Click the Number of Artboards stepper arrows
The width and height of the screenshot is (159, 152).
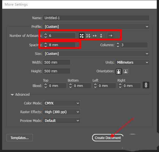46,36
